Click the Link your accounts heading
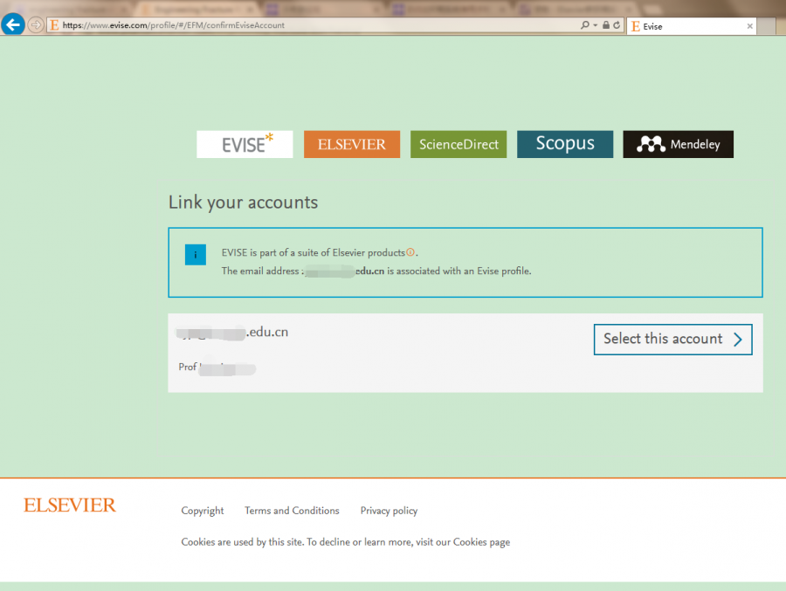This screenshot has height=591, width=786. [243, 203]
